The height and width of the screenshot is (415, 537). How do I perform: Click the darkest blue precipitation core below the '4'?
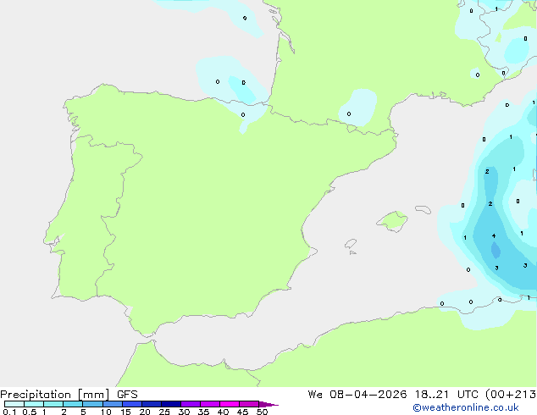coord(495,250)
